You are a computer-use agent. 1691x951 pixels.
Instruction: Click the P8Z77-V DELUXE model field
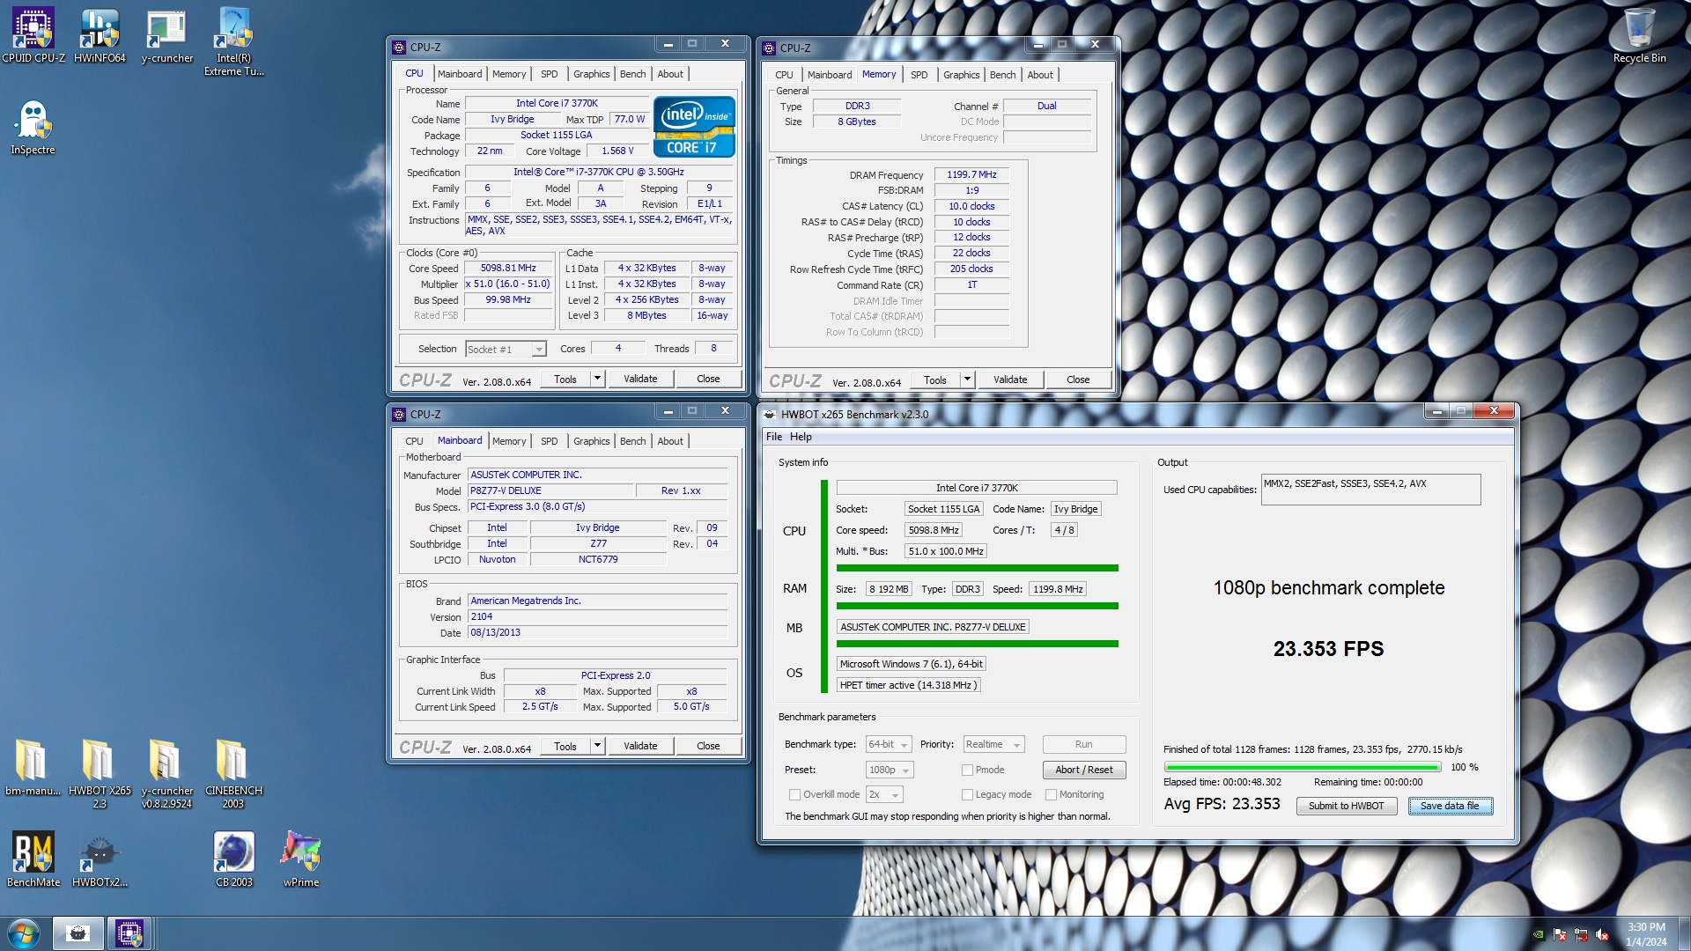coord(550,490)
